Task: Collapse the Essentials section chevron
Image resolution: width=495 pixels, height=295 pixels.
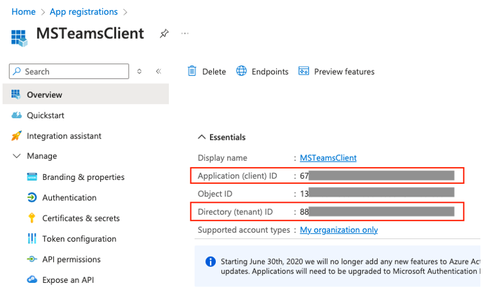Action: pos(201,137)
